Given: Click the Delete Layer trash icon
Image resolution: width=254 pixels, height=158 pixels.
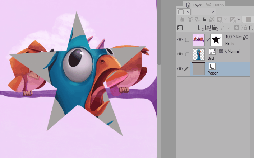Looking at the screenshot, I should click(x=251, y=28).
